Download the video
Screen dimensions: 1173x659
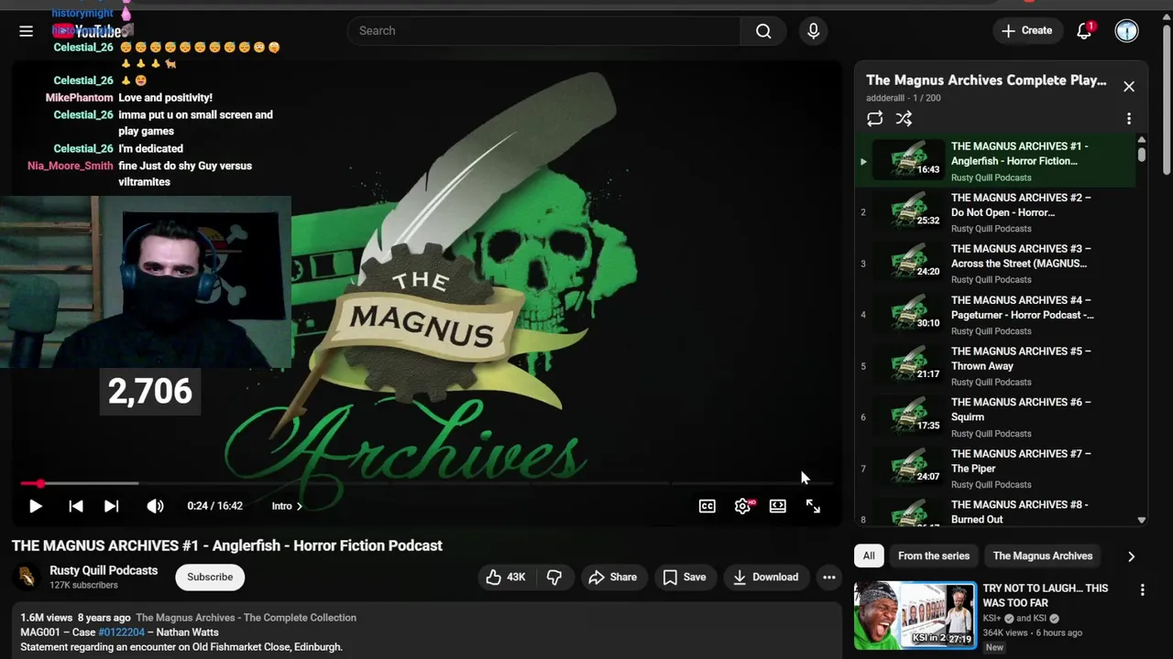click(x=765, y=578)
